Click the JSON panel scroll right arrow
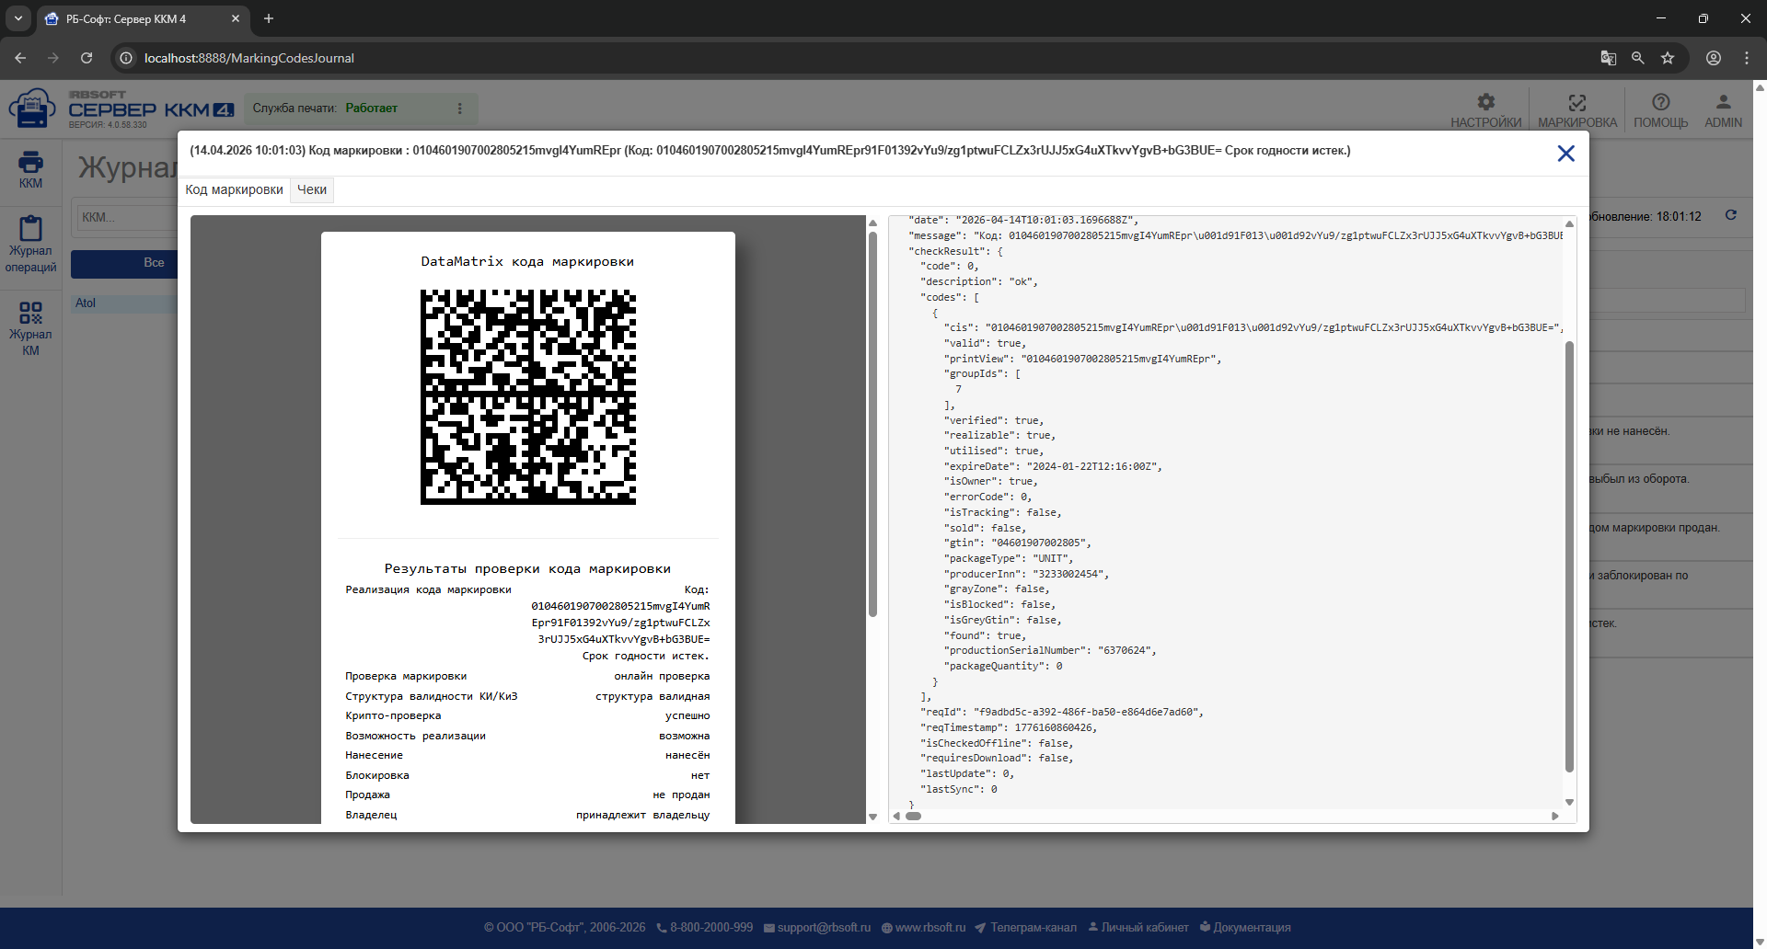Screen dimensions: 1767x949 (1555, 816)
